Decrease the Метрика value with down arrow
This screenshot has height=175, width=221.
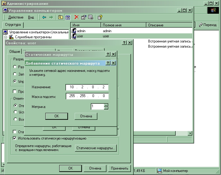(106, 108)
